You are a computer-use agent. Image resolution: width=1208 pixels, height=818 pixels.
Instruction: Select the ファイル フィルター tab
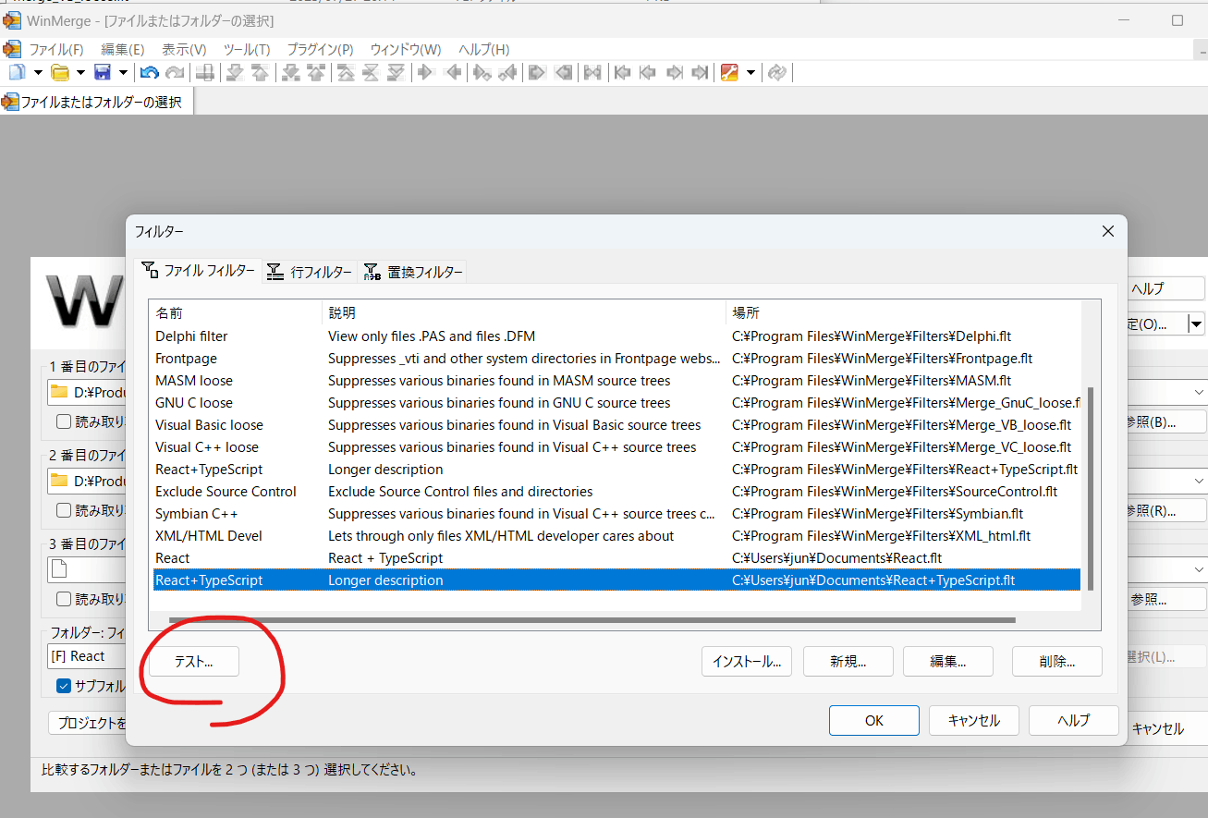(x=198, y=271)
